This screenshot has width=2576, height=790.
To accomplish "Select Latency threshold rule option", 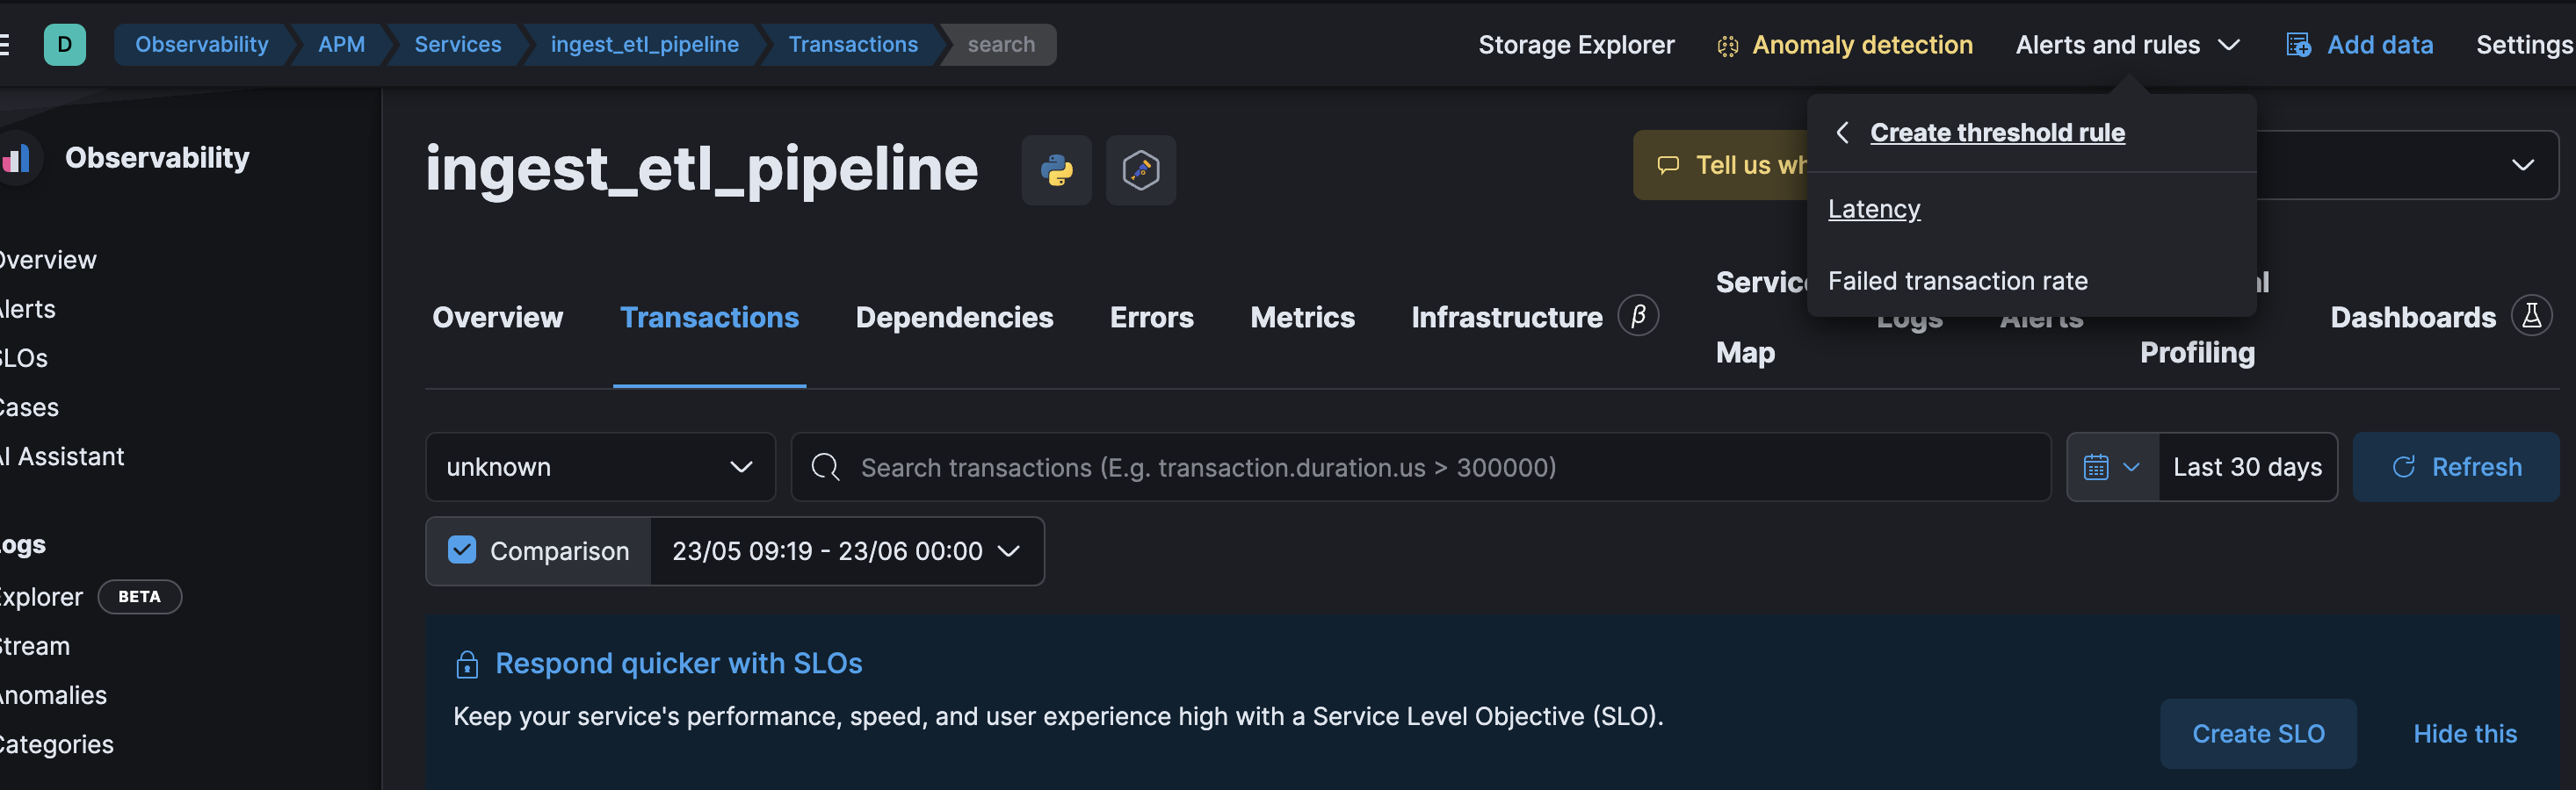I will (x=1873, y=209).
